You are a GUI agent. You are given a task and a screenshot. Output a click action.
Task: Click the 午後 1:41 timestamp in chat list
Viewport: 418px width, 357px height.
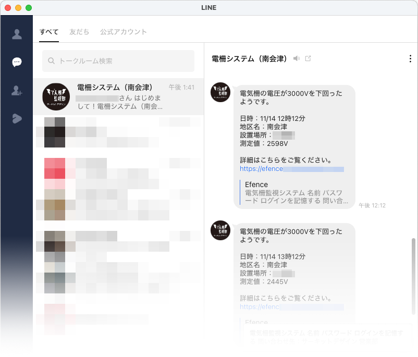pos(181,87)
